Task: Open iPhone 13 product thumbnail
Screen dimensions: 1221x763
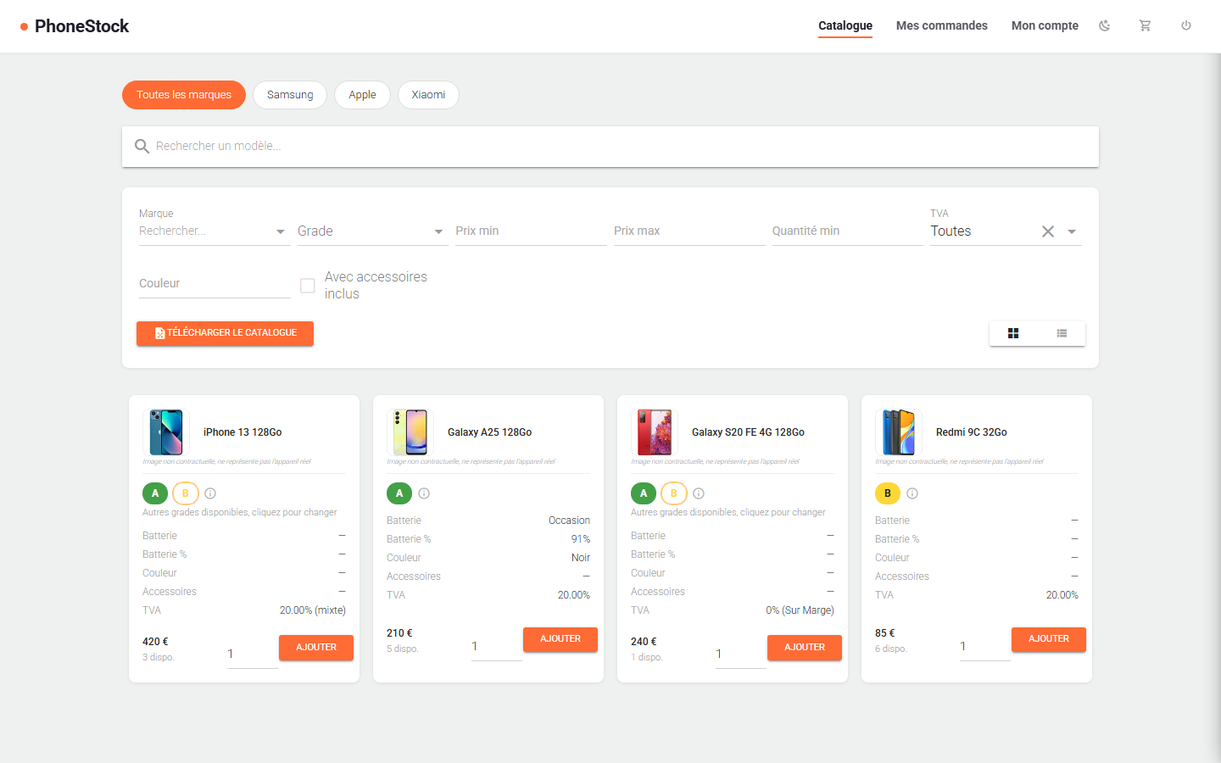Action: tap(166, 432)
